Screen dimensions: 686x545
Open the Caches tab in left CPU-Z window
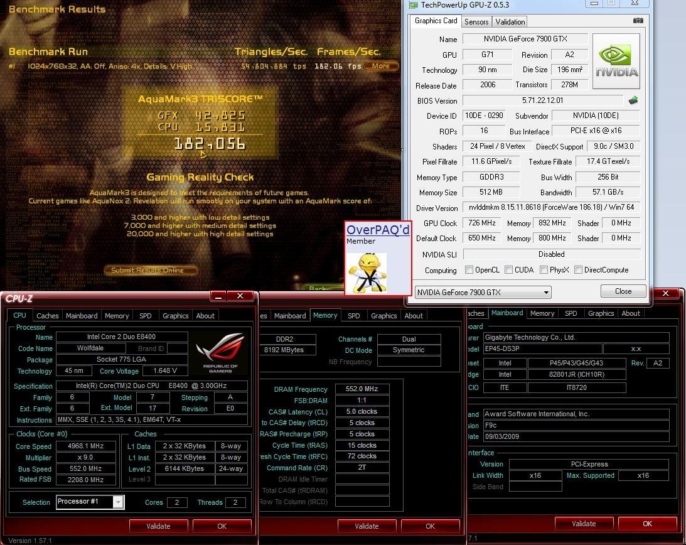pos(47,316)
